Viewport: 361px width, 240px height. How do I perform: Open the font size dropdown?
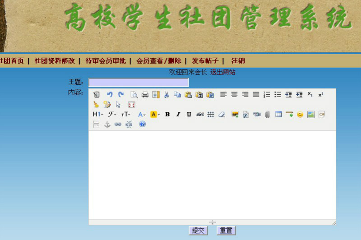(126, 115)
